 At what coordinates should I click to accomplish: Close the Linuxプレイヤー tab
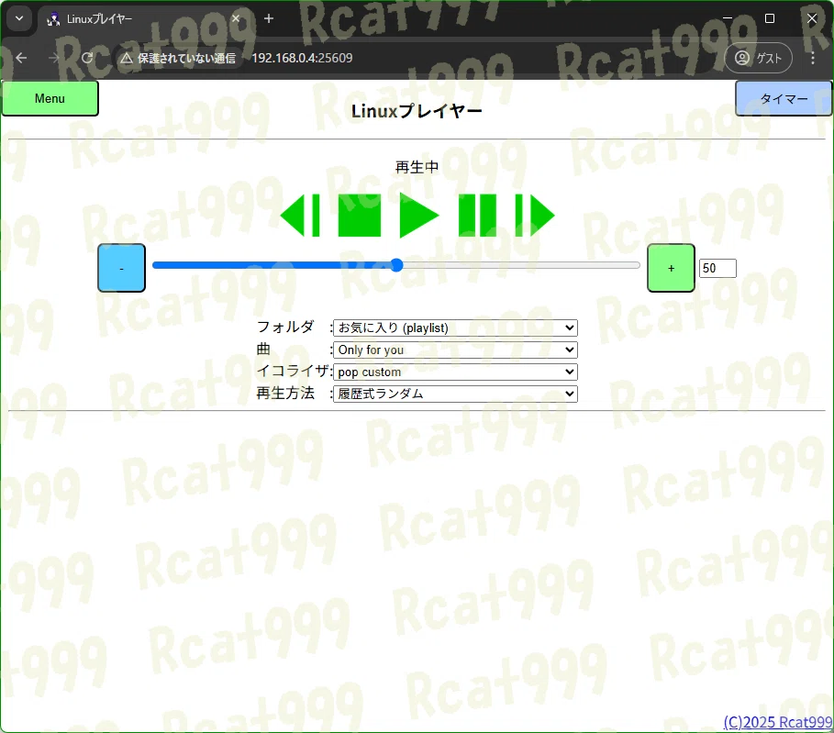(236, 18)
